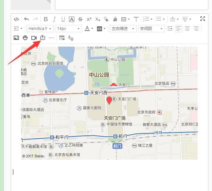Open the line height dropdown arrow
This screenshot has width=212, height=191.
[x=21, y=29]
